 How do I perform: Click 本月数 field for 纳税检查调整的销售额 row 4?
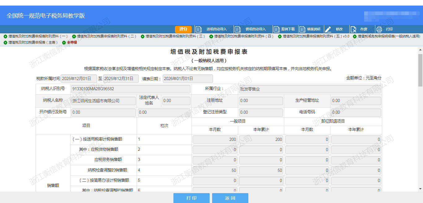(215, 170)
